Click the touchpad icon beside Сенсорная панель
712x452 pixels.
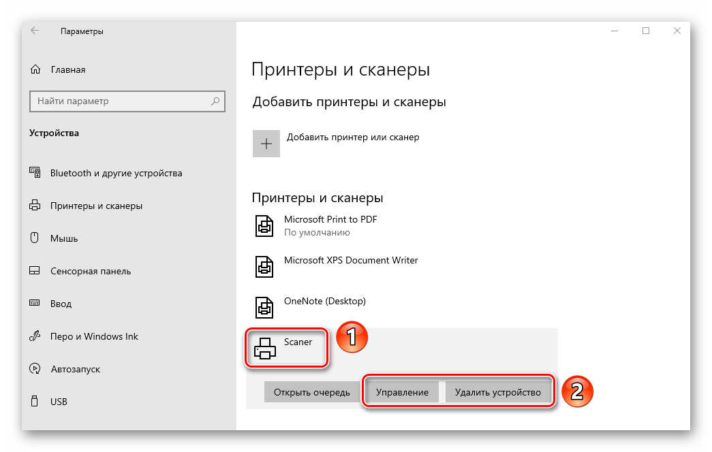35,271
